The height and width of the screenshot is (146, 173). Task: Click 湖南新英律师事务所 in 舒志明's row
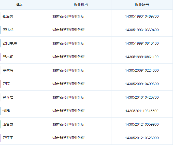68,57
